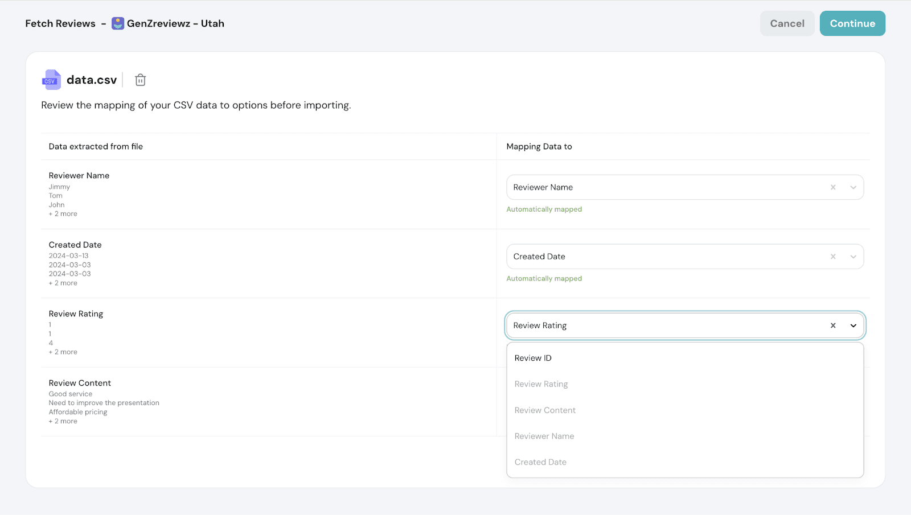Expand the Reviewer Name mapping dropdown arrow
This screenshot has height=515, width=911.
click(853, 187)
